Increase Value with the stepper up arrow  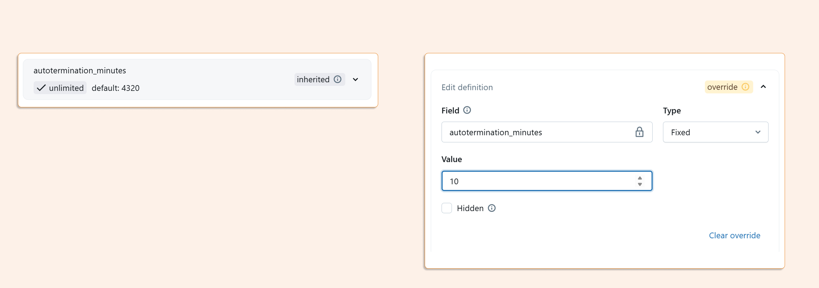click(x=640, y=178)
